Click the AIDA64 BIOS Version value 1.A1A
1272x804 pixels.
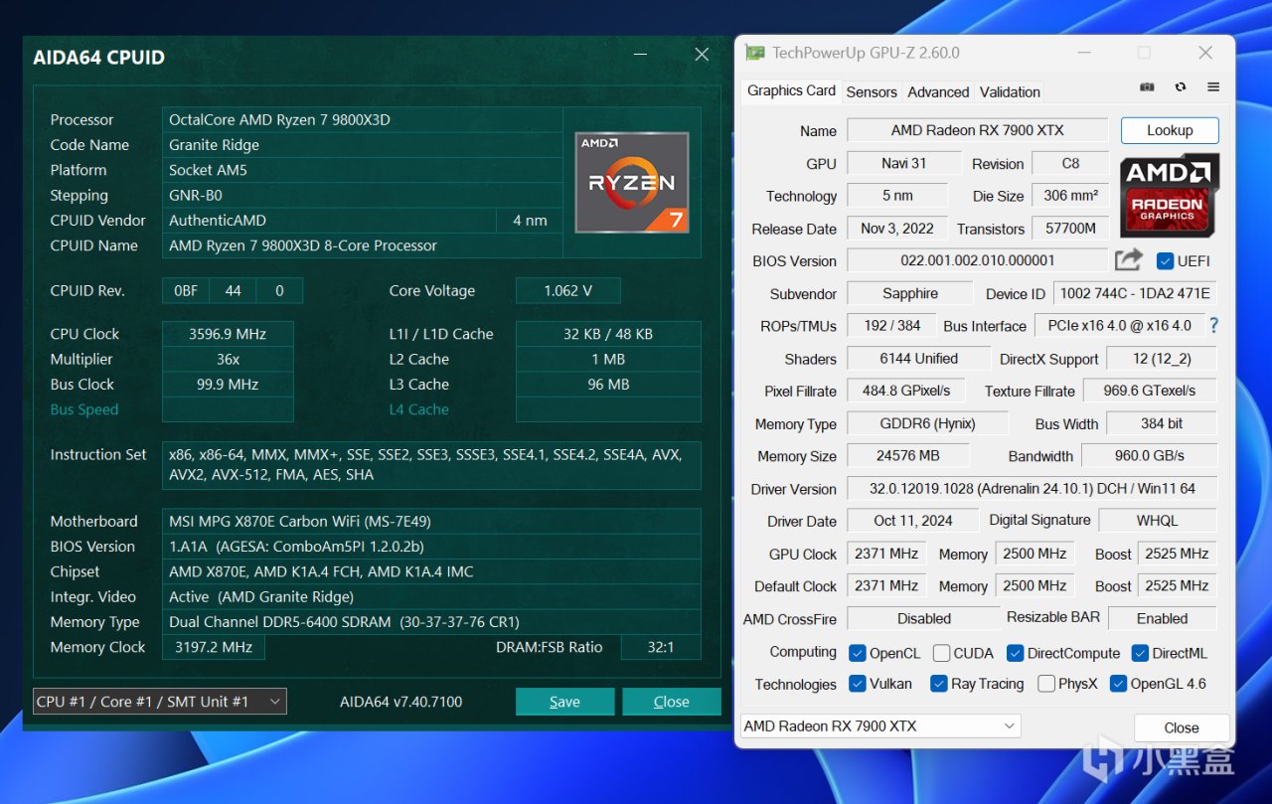(x=431, y=547)
